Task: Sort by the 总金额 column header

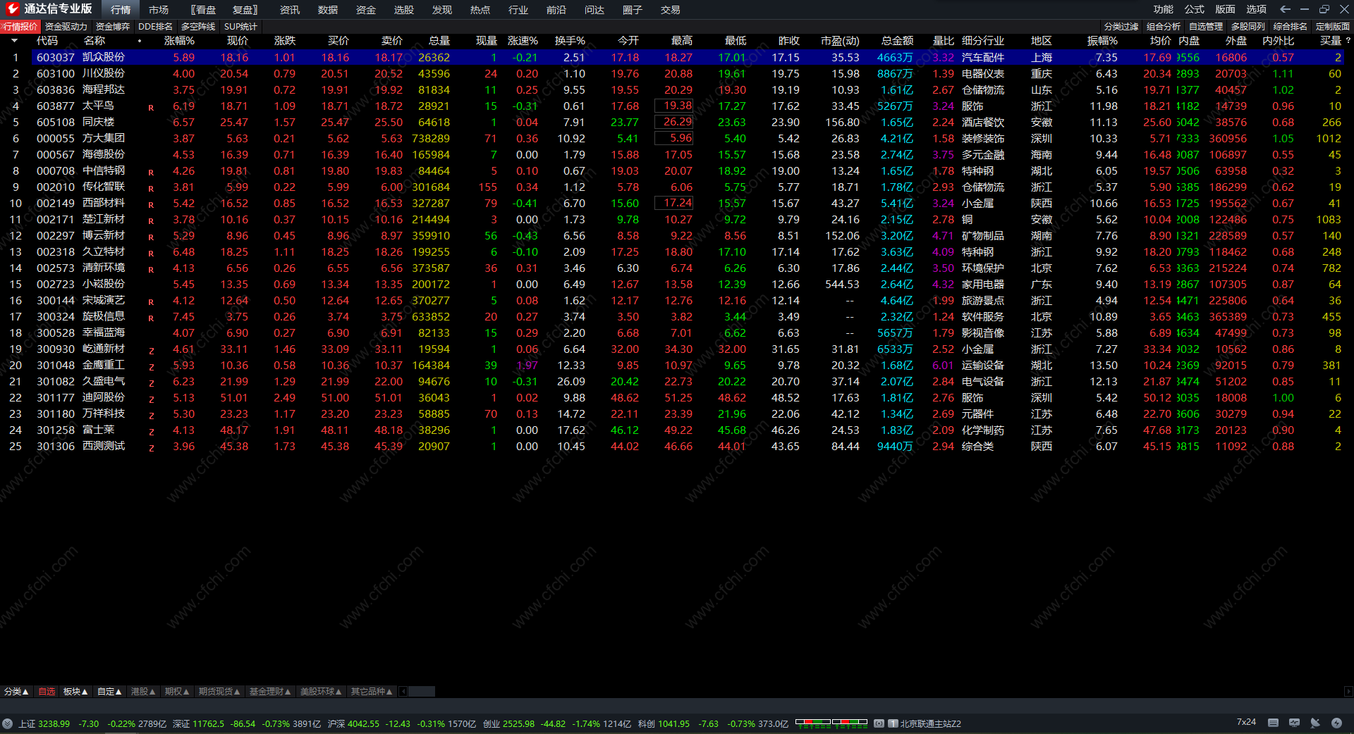Action: pos(897,41)
